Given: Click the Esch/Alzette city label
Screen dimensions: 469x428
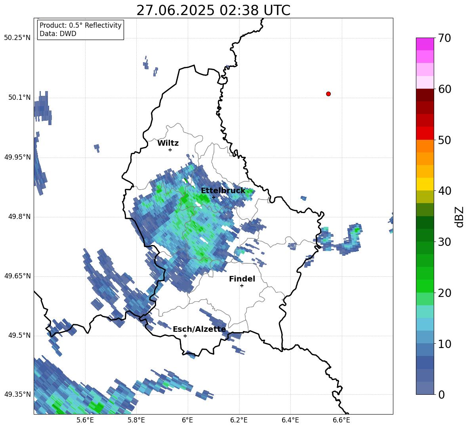Looking at the screenshot, I should (x=199, y=329).
